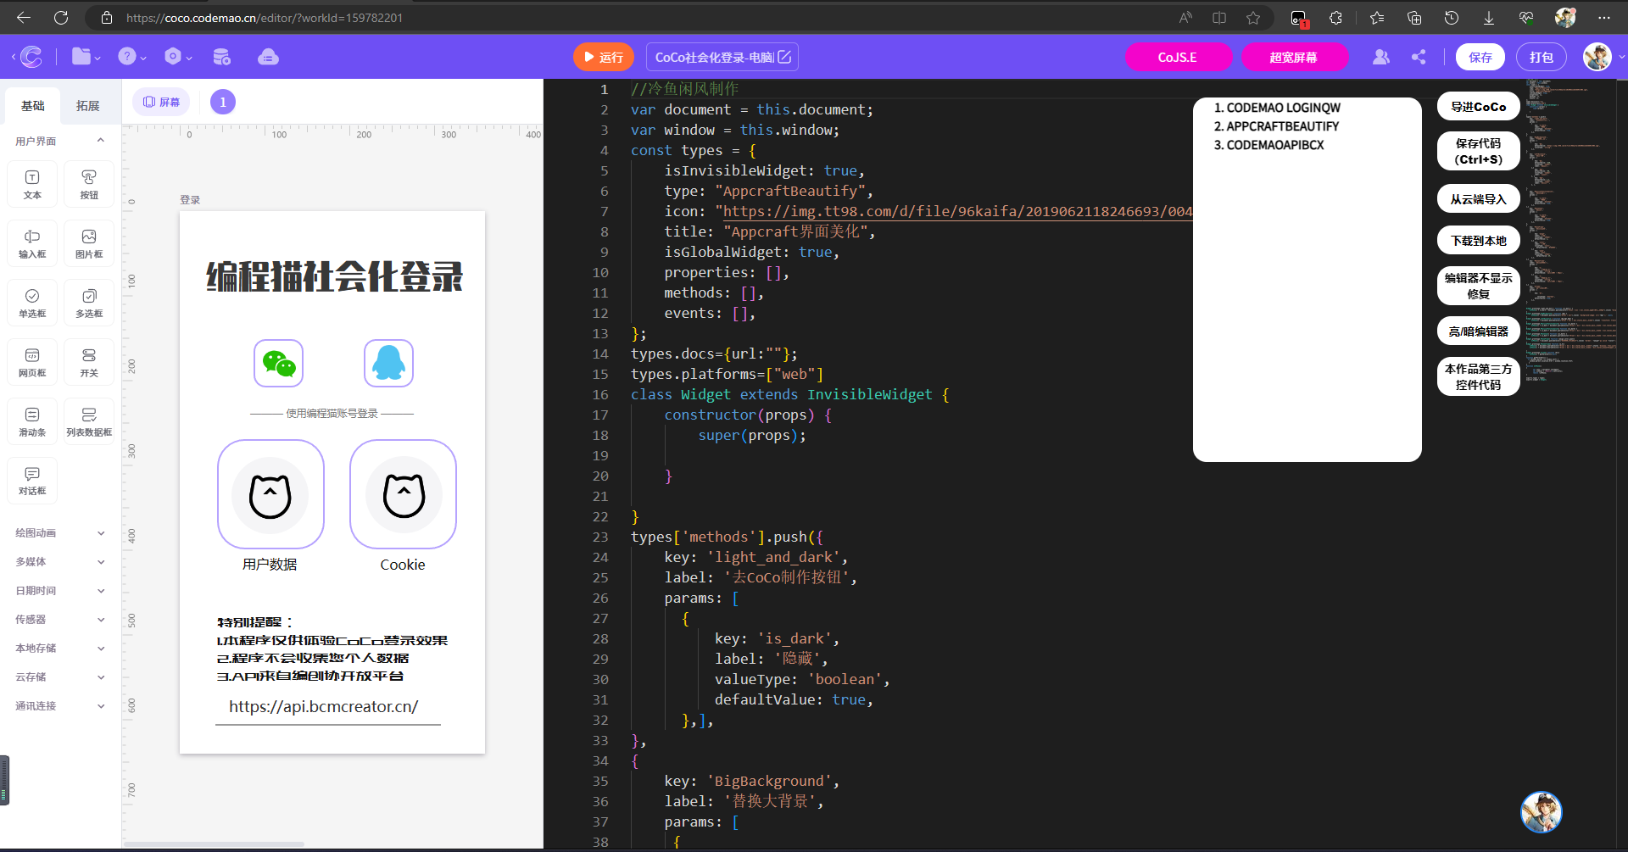This screenshot has width=1628, height=852.
Task: Click the 编辑器不显示修复 button
Action: tap(1479, 286)
